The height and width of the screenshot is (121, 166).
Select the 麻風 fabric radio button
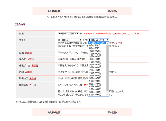pos(82,52)
